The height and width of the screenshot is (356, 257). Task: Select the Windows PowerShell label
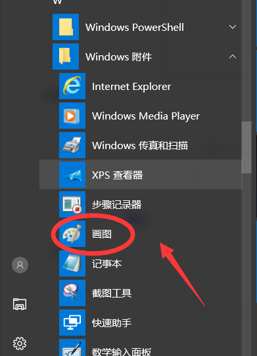tap(135, 27)
